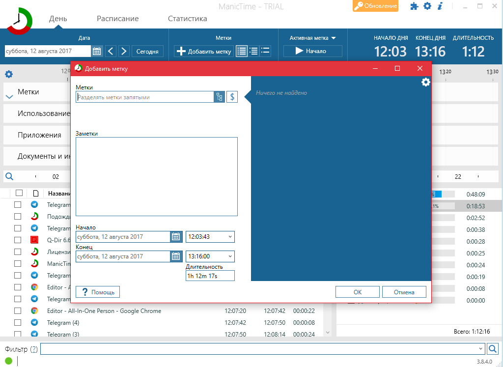Open the Помощь help button
503x367 pixels.
point(98,292)
